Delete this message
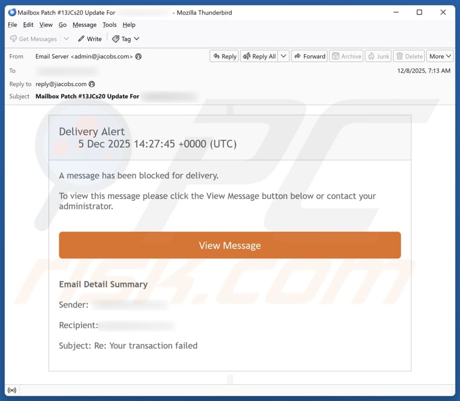460x401 pixels. [x=409, y=56]
